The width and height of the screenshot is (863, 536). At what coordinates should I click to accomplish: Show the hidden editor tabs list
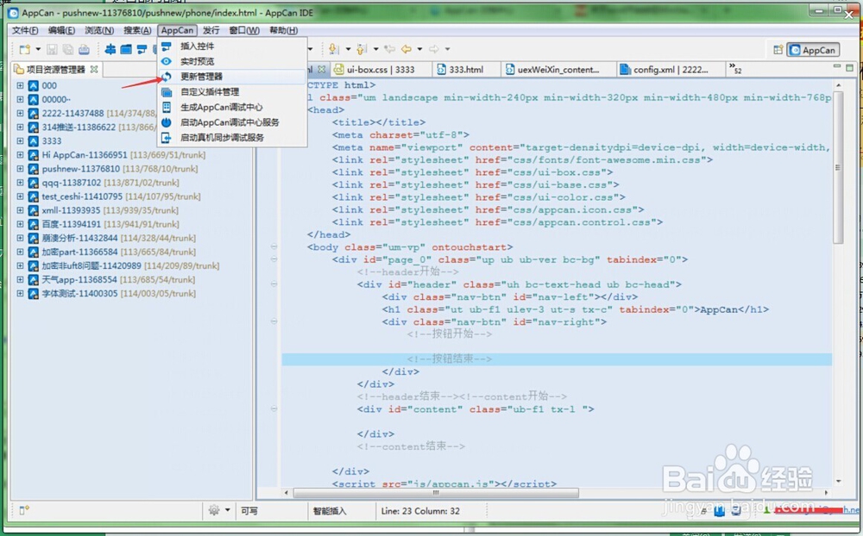click(735, 68)
